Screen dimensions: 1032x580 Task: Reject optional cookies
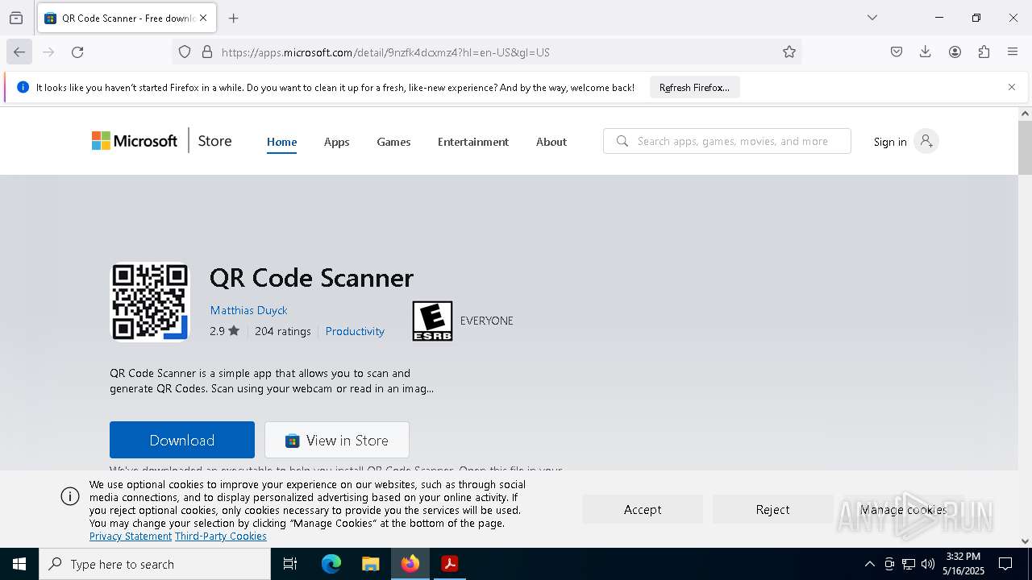pyautogui.click(x=772, y=509)
